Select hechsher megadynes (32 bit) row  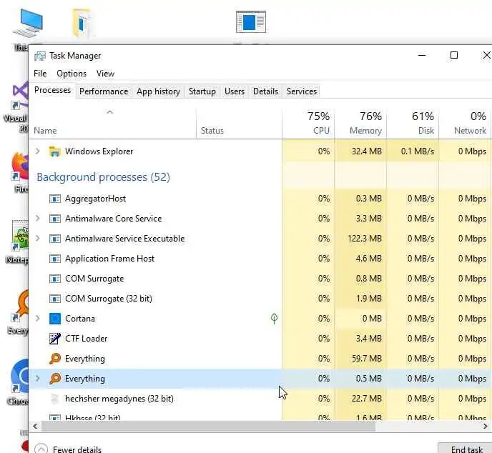click(260, 399)
